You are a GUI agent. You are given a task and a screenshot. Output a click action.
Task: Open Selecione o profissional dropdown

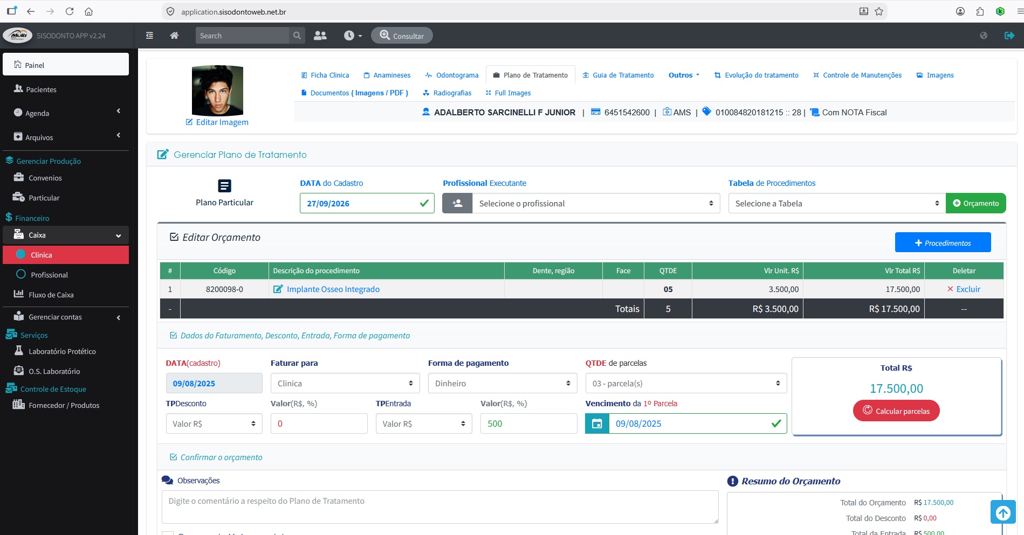596,203
